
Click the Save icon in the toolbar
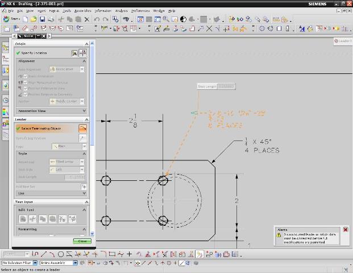pyautogui.click(x=43, y=19)
